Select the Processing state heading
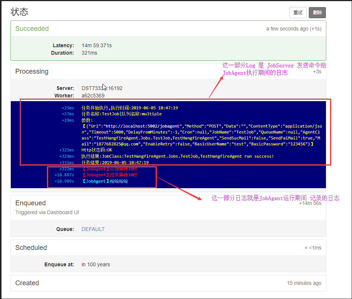 tap(32, 71)
